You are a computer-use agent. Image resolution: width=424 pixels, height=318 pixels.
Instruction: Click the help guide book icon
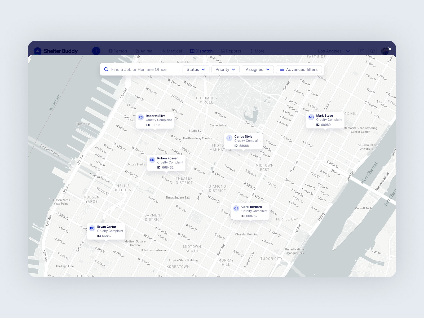373,51
